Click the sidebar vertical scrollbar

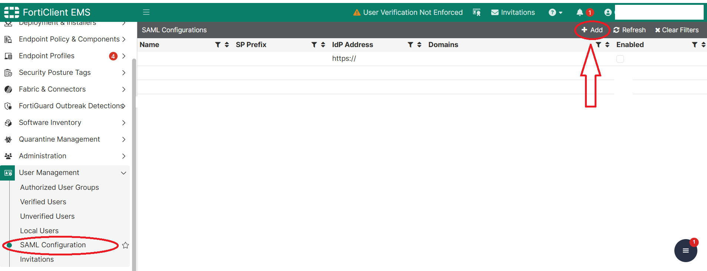click(x=134, y=163)
